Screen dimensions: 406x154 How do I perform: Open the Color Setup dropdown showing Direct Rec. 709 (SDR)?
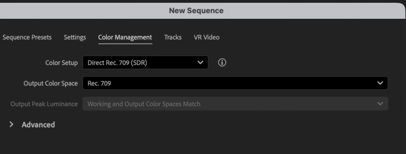pos(145,63)
